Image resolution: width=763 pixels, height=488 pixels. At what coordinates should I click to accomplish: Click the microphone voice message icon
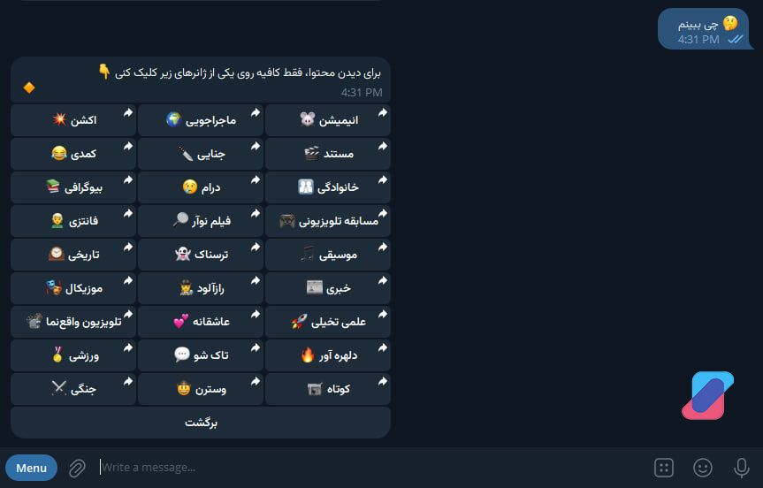coord(742,468)
